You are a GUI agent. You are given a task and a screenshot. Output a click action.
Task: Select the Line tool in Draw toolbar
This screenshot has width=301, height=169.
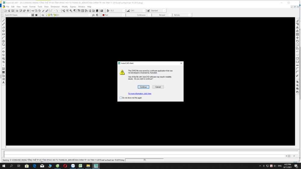(3, 20)
